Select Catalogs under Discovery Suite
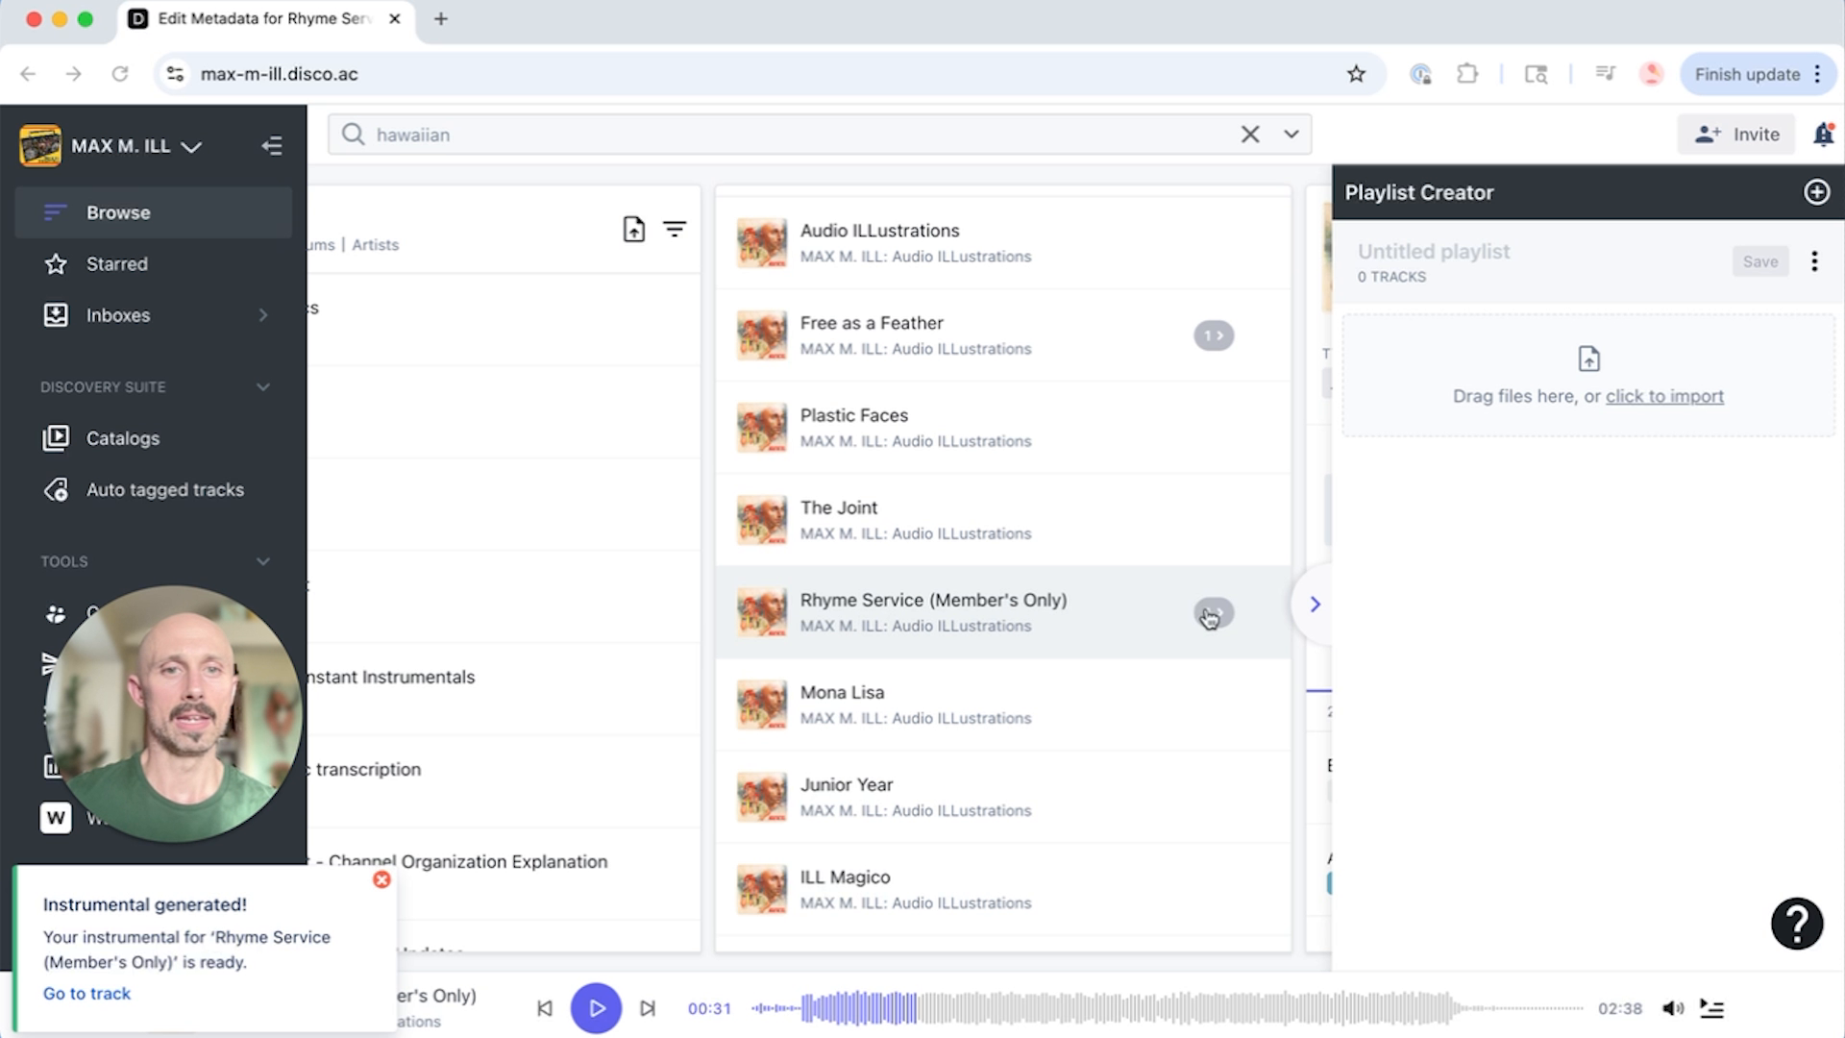Image resolution: width=1845 pixels, height=1038 pixels. (123, 437)
